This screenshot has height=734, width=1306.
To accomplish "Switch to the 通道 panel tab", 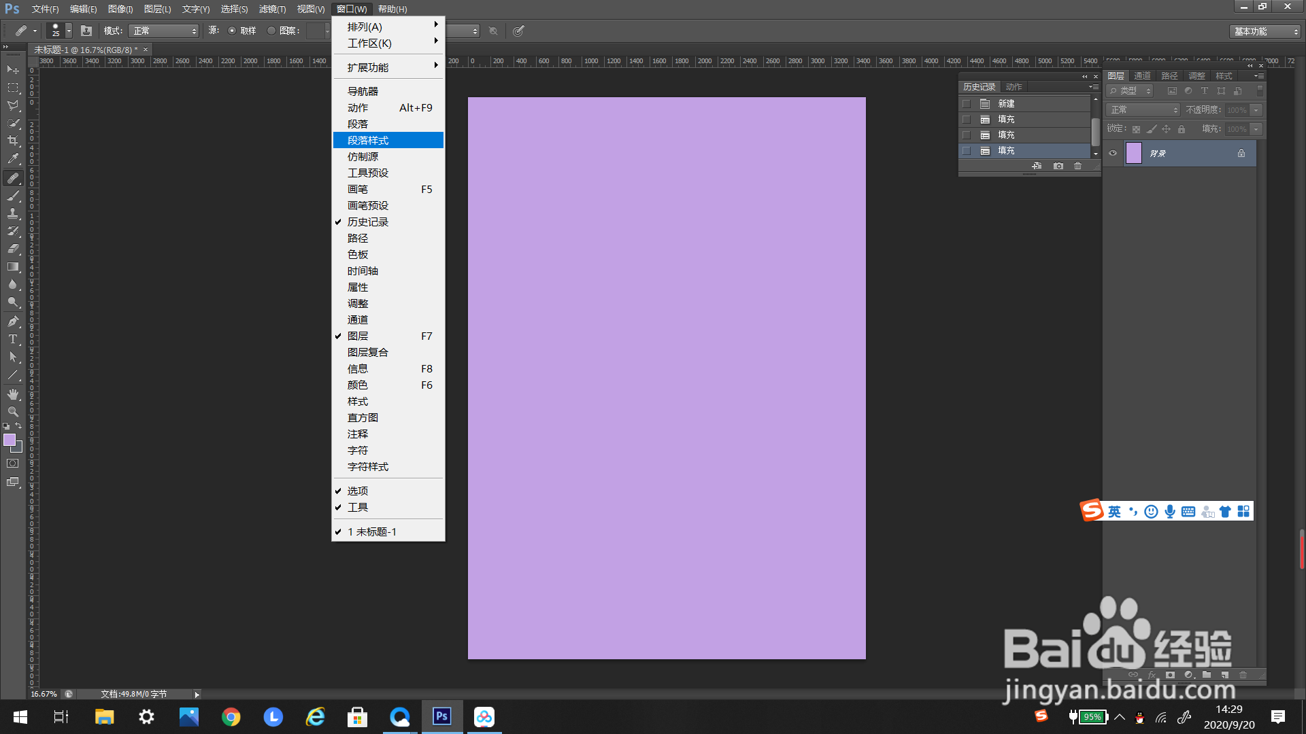I will tap(1142, 75).
